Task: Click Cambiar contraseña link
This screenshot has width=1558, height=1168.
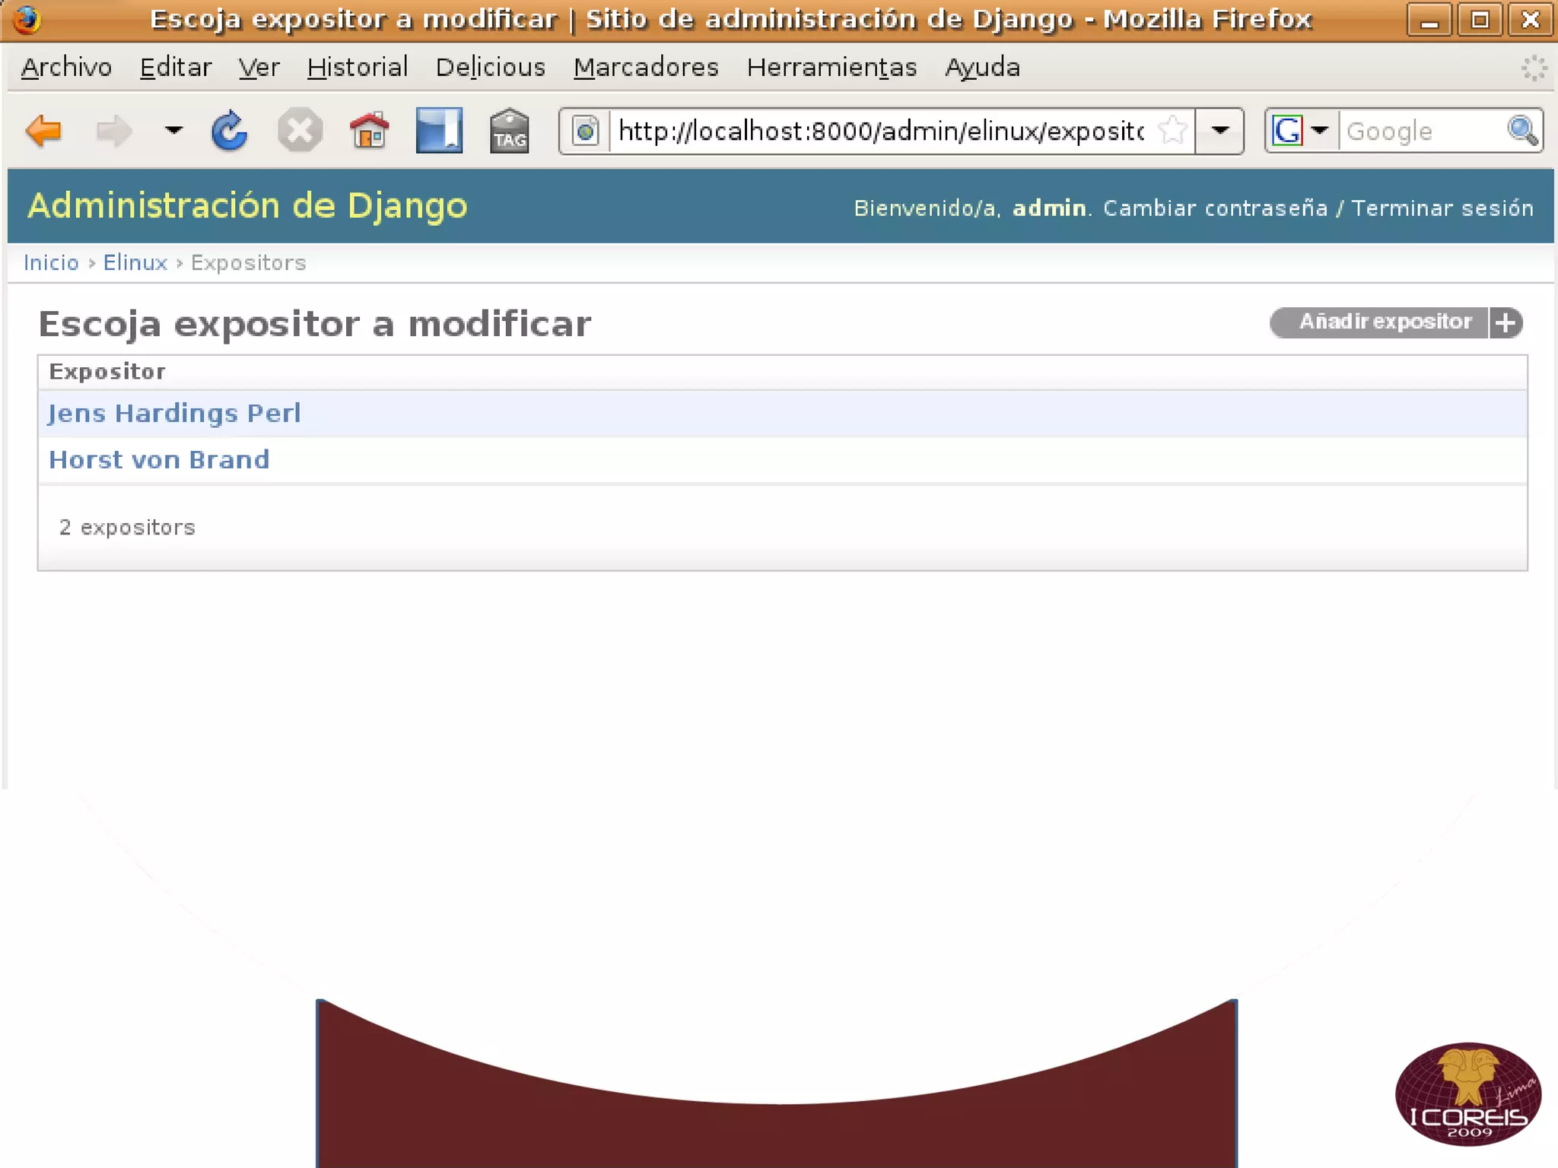Action: click(x=1216, y=208)
